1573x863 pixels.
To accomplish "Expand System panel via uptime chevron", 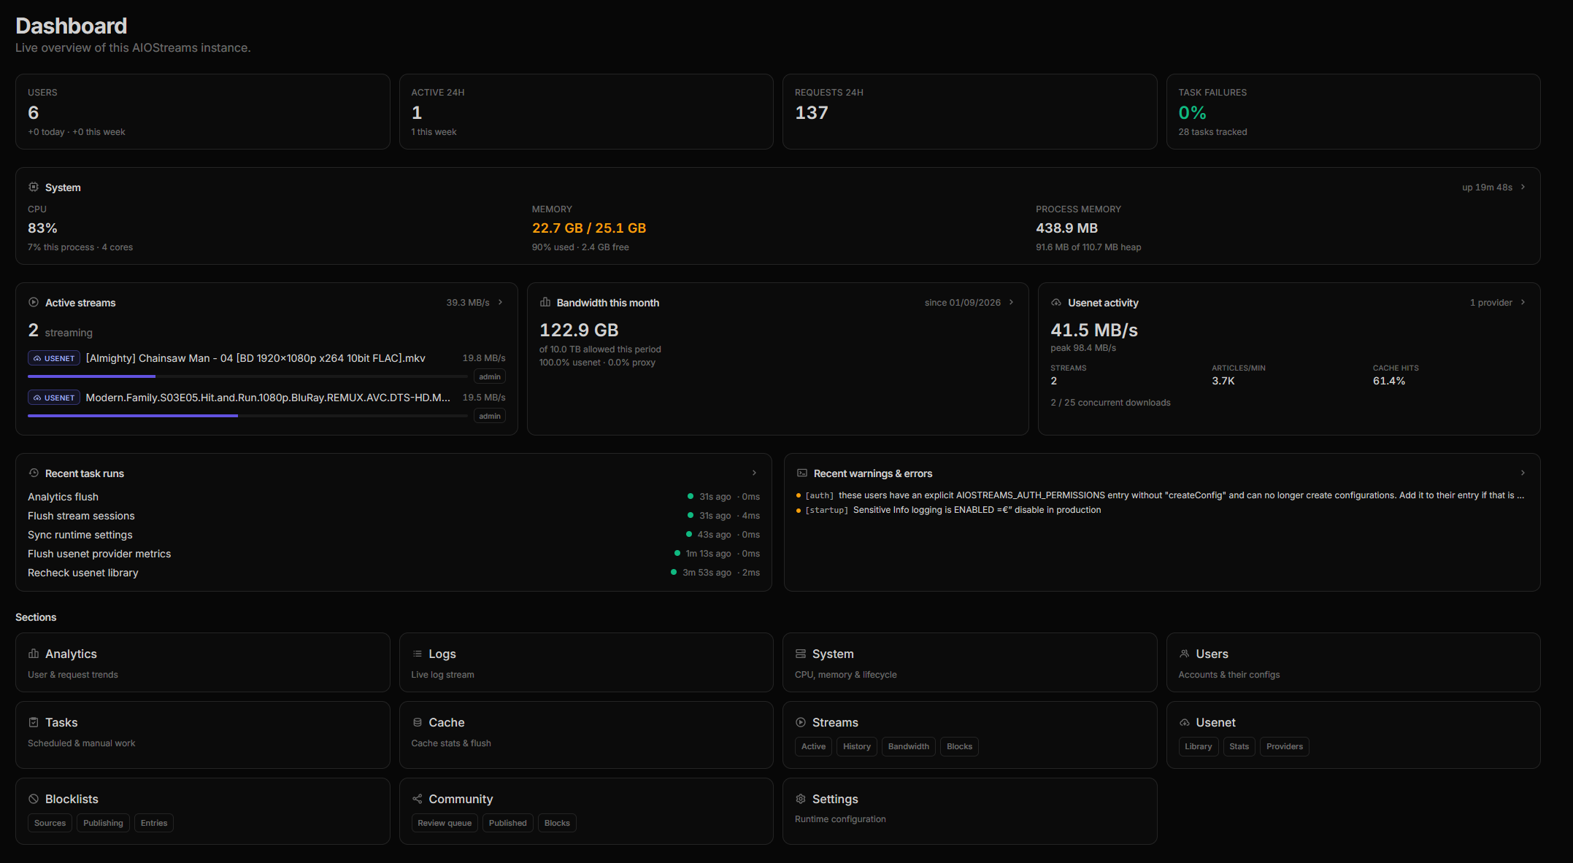I will 1523,187.
